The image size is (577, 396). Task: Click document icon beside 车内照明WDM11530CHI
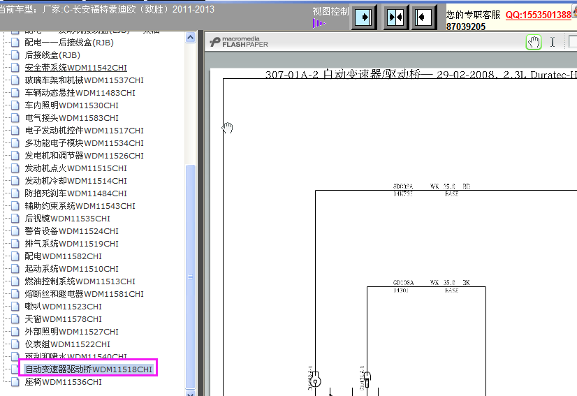click(15, 105)
